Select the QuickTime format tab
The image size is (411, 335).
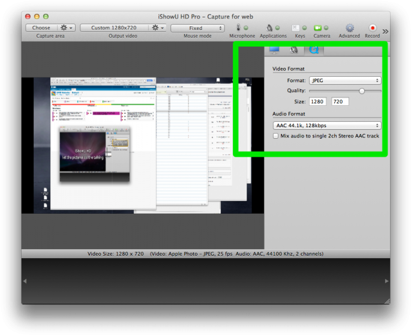[313, 50]
